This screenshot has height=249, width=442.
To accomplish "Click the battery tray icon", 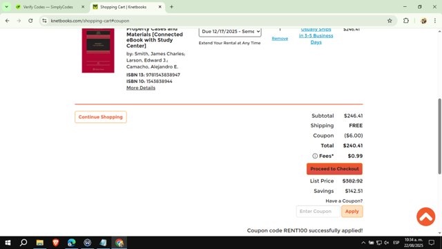I will pos(372,243).
